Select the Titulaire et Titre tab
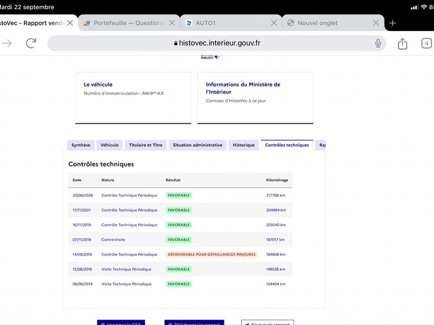This screenshot has width=434, height=325. (x=145, y=145)
